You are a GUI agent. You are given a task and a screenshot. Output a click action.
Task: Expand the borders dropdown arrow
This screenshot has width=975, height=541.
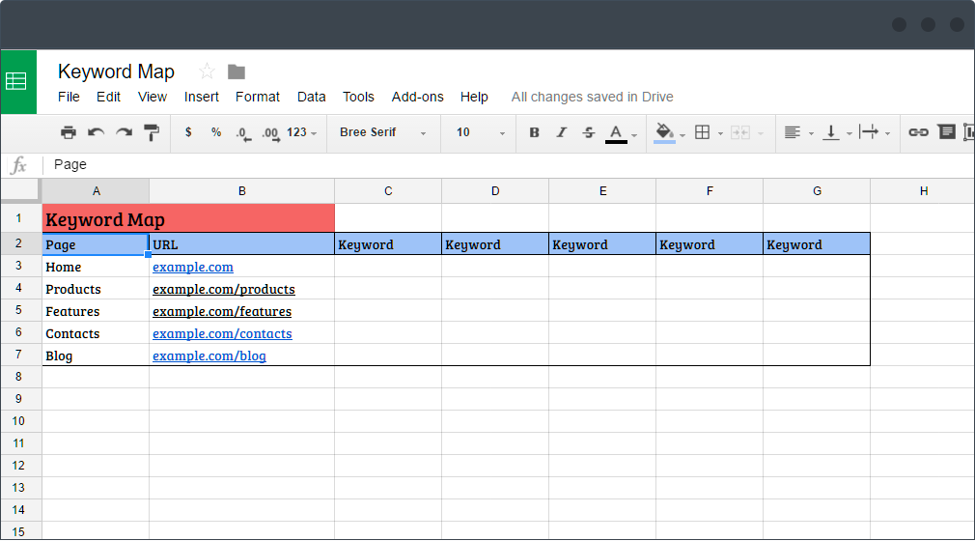[721, 134]
